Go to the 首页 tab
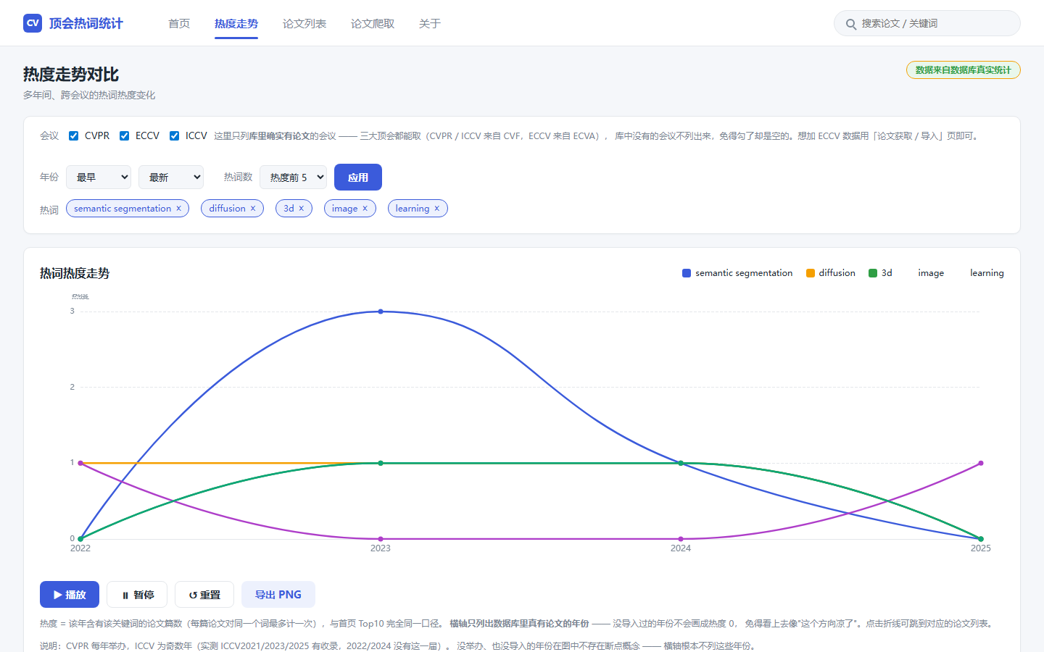 (x=179, y=24)
